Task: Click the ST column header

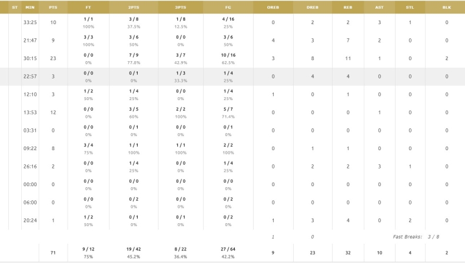Action: [x=15, y=7]
